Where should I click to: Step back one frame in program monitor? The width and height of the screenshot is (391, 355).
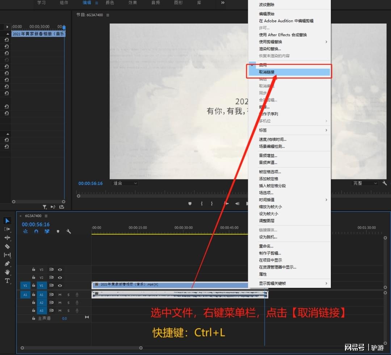coord(237,203)
